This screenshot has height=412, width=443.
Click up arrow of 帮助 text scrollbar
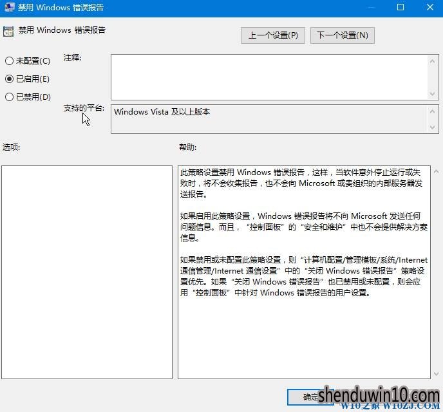coord(436,171)
